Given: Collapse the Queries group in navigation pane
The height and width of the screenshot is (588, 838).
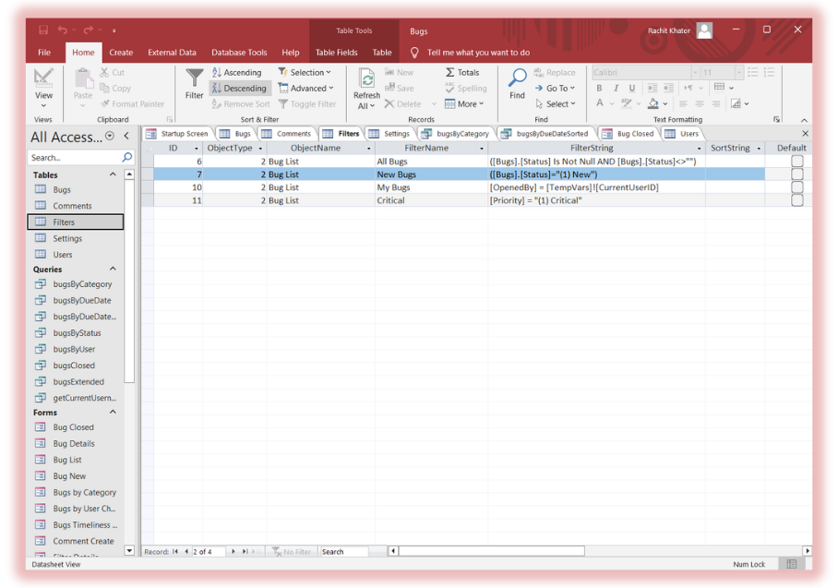Looking at the screenshot, I should click(x=114, y=270).
